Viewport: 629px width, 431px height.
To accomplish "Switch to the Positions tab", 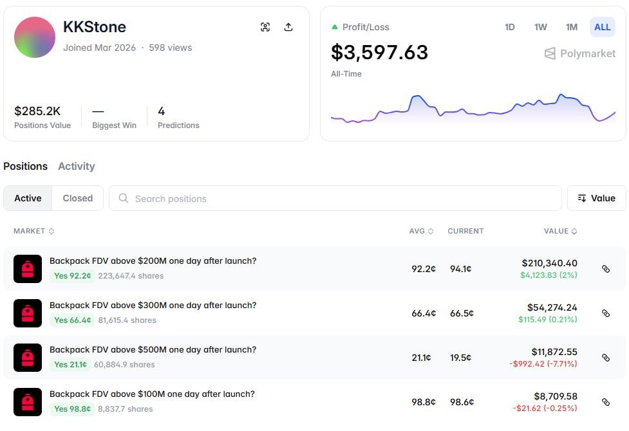I will tap(25, 166).
